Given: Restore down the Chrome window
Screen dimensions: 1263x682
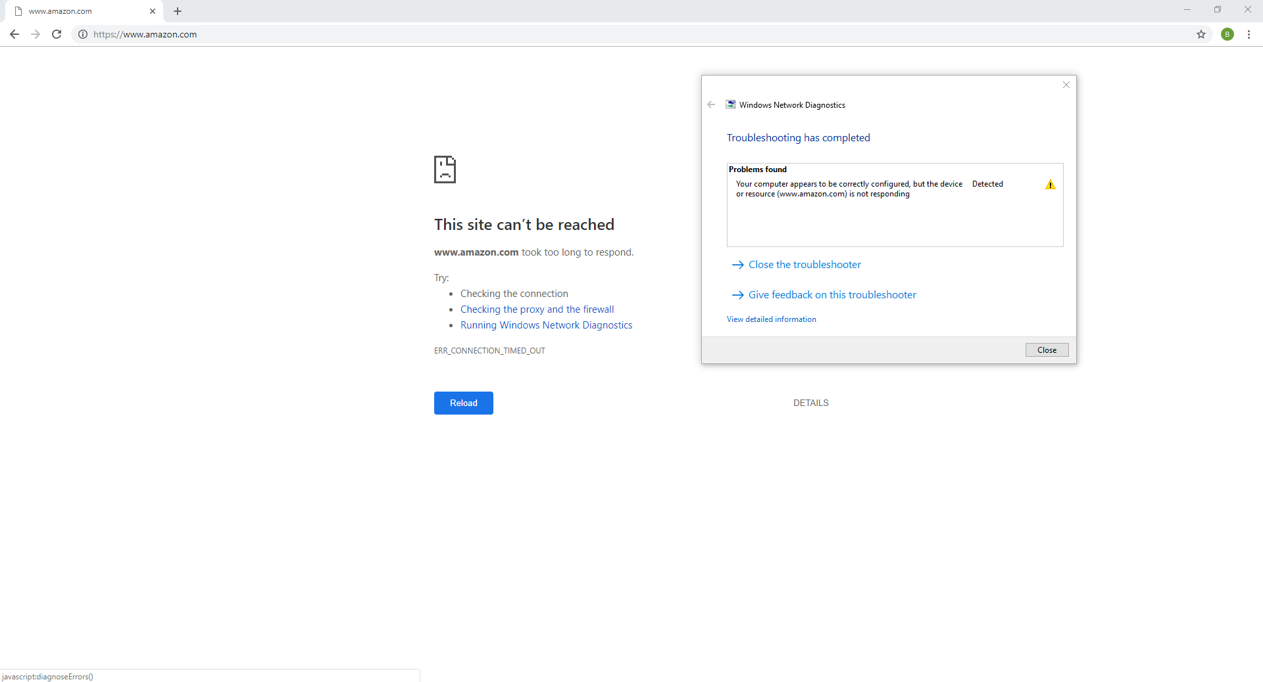Looking at the screenshot, I should (1218, 10).
